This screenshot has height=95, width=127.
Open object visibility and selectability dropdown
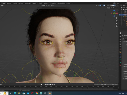(97, 6)
